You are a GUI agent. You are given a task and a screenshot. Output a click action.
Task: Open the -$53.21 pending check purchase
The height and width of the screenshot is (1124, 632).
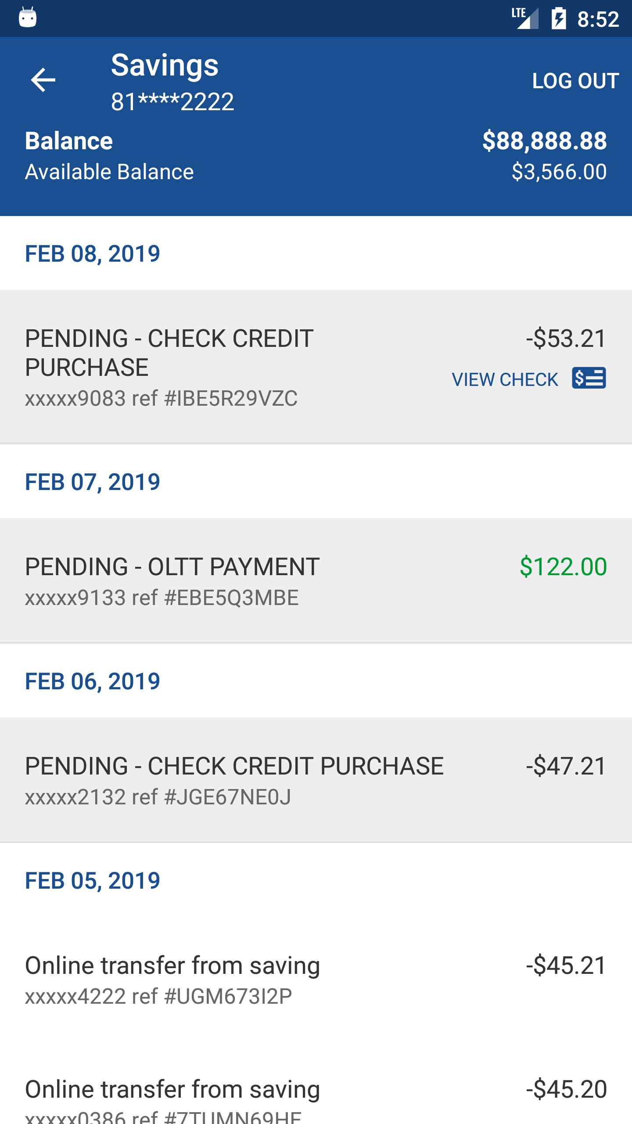[x=316, y=367]
